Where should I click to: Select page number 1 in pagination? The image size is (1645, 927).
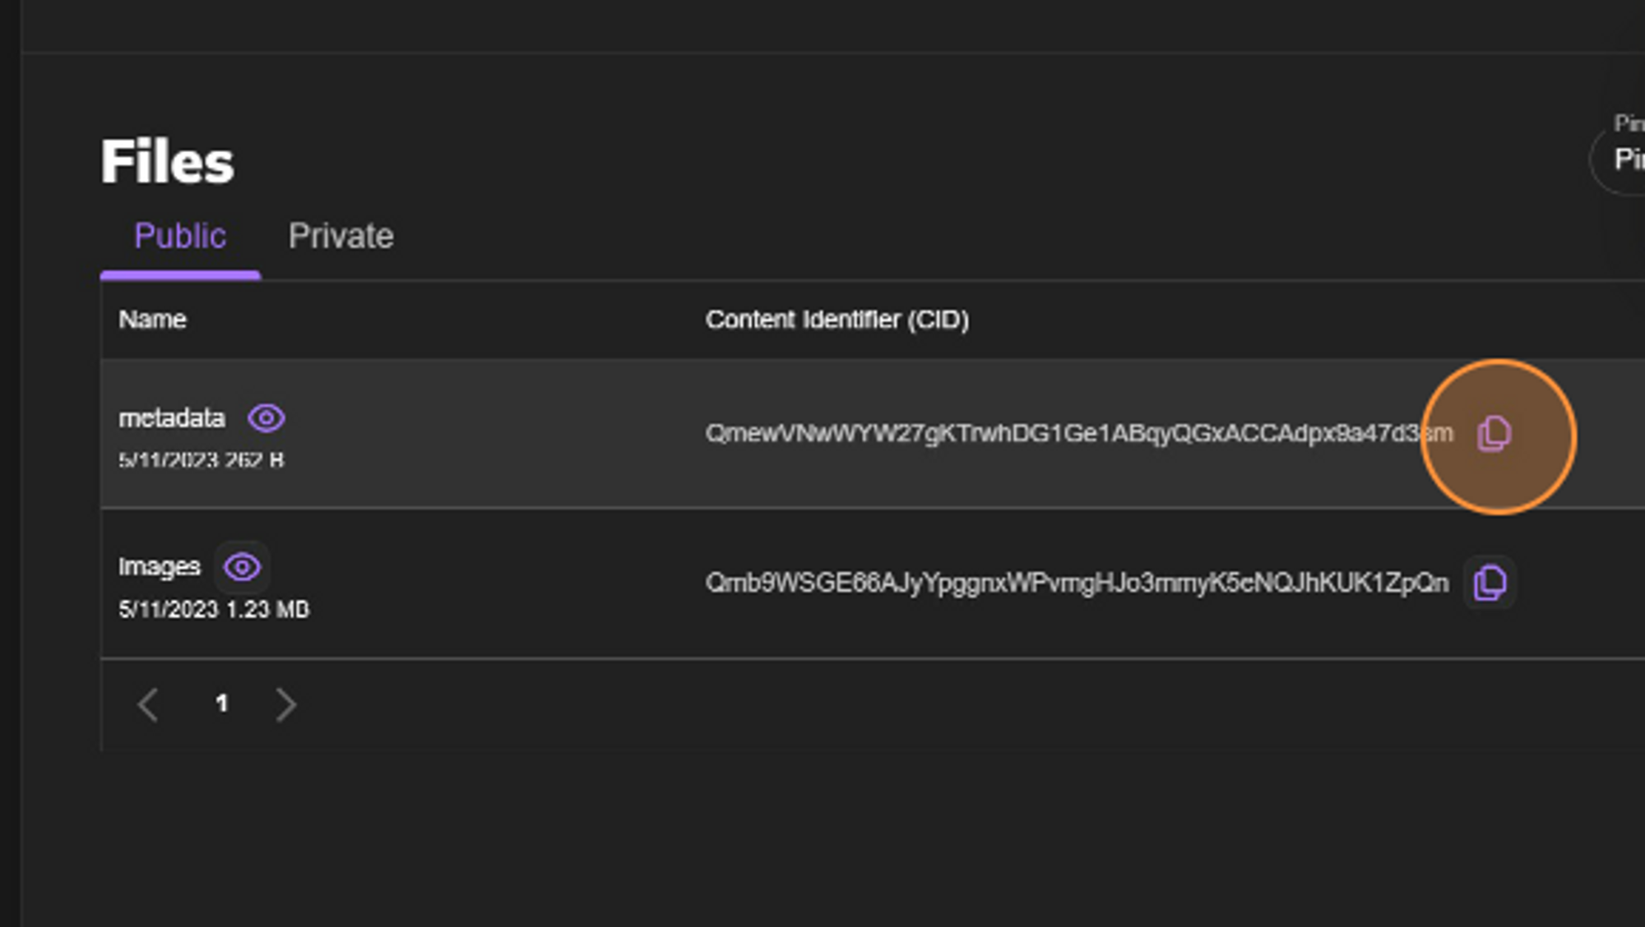click(x=221, y=703)
